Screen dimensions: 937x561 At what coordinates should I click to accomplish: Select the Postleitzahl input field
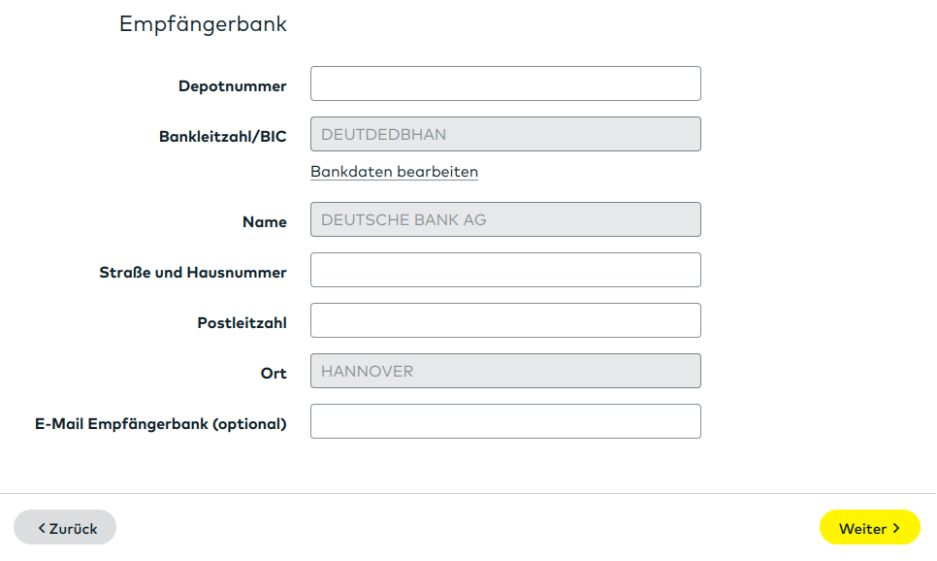pos(505,320)
